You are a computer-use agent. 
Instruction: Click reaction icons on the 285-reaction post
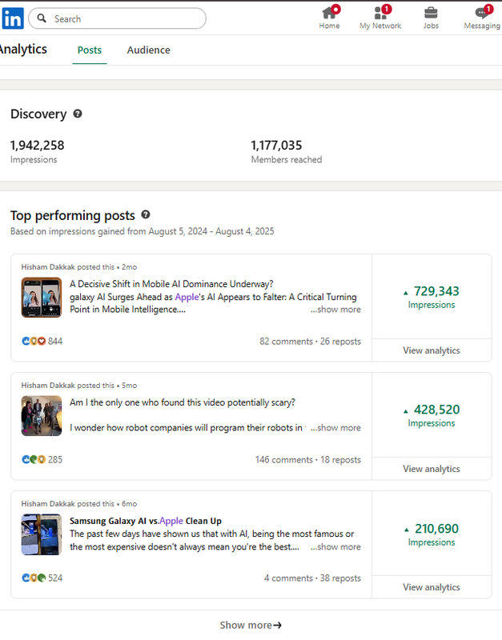tap(34, 459)
